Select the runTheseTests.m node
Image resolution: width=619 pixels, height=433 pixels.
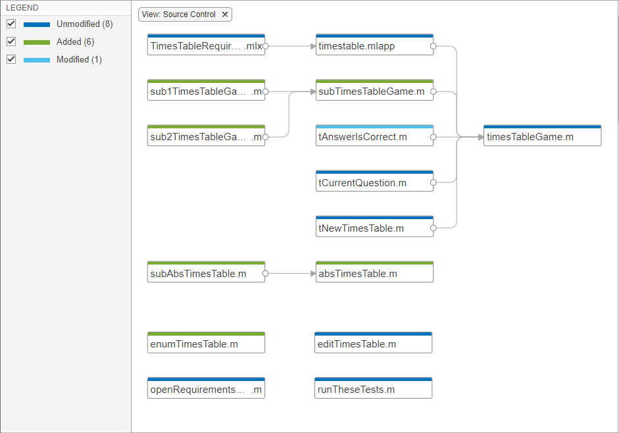pos(374,390)
